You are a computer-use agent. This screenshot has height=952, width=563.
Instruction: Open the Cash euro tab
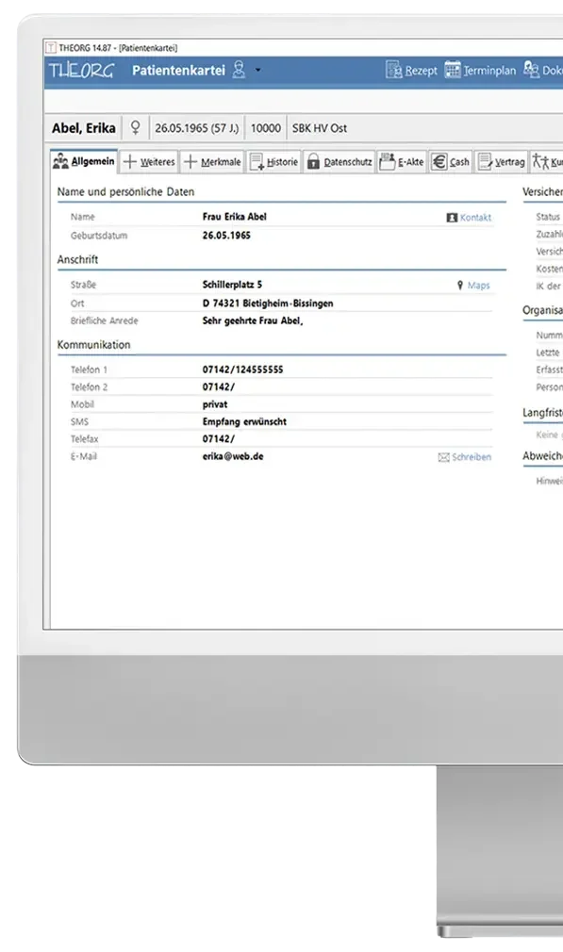click(x=451, y=161)
